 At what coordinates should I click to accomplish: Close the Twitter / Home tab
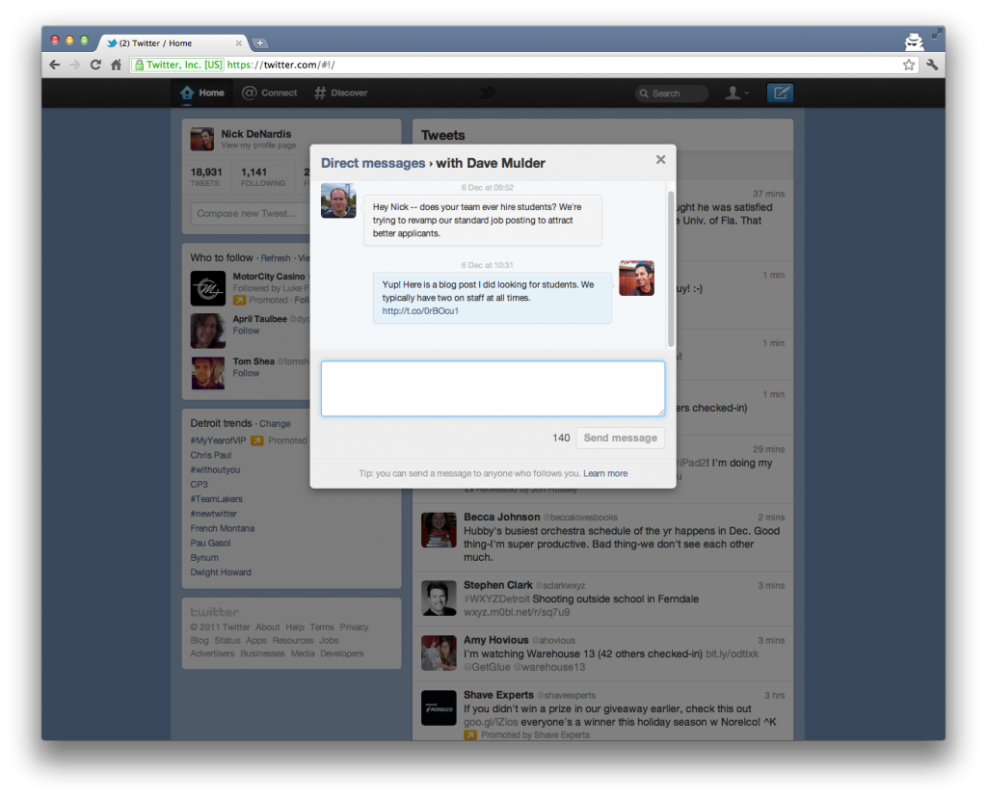pos(239,43)
